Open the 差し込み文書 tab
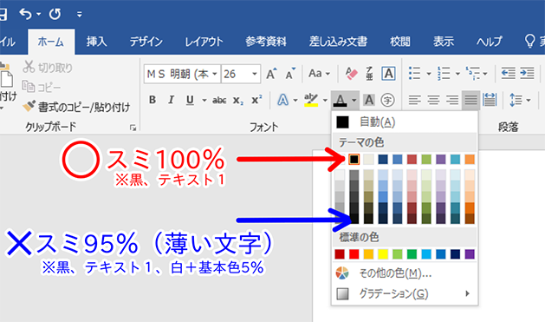545x322 pixels. [338, 42]
